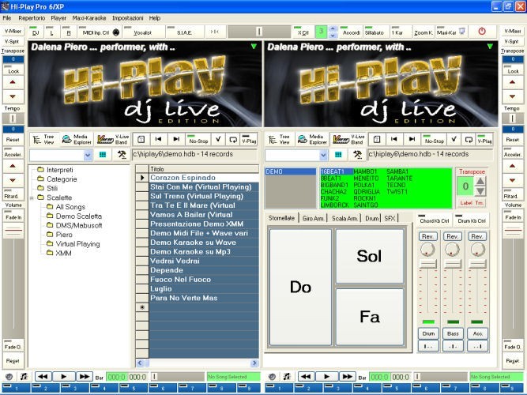Toggle the Vocalist button
527x395 pixels.
pyautogui.click(x=143, y=32)
